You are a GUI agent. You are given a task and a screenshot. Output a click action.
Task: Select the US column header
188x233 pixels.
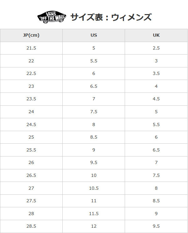tap(94, 35)
